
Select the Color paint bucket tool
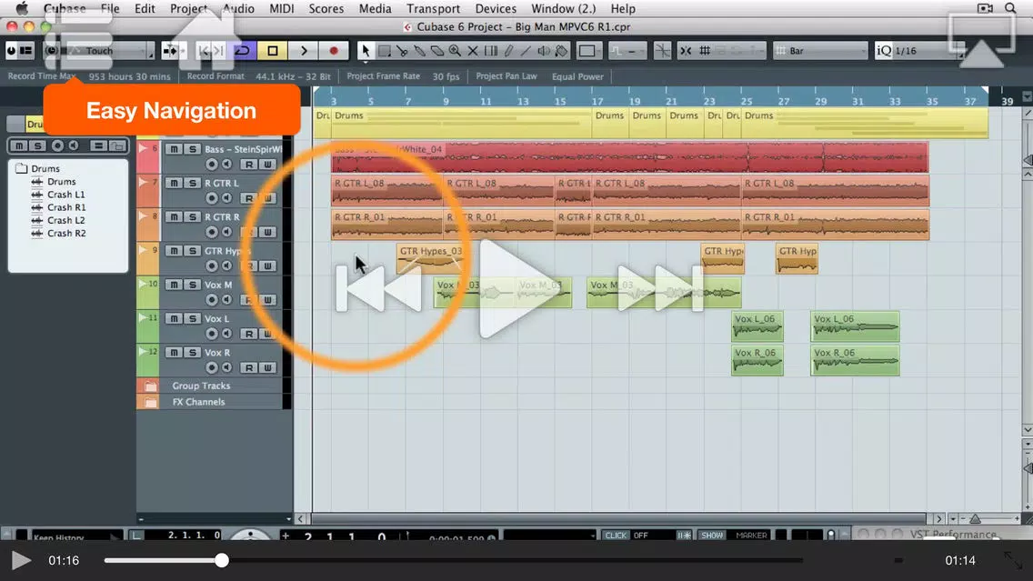tap(561, 51)
